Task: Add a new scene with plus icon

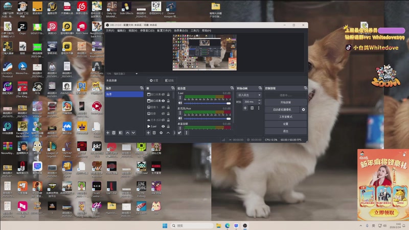Action: click(x=108, y=133)
